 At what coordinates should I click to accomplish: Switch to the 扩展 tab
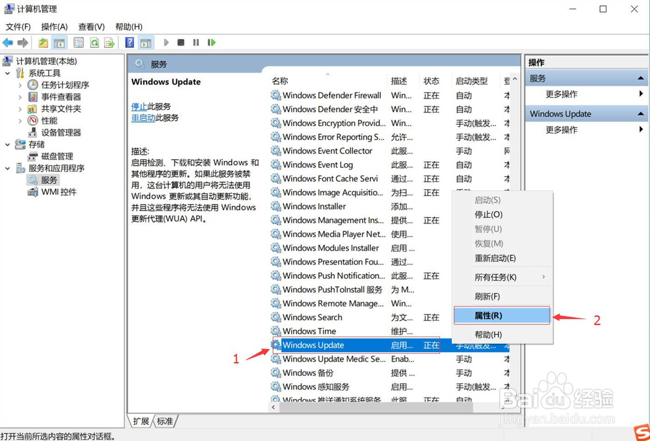point(141,421)
